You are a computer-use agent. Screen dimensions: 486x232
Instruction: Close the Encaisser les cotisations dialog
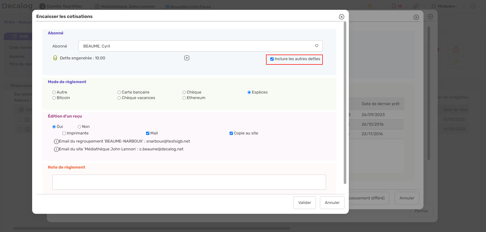(x=341, y=17)
